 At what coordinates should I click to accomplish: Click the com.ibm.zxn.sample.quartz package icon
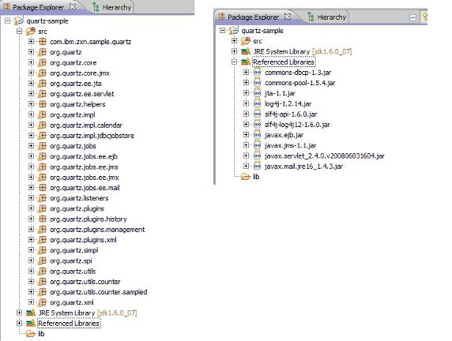(x=43, y=42)
